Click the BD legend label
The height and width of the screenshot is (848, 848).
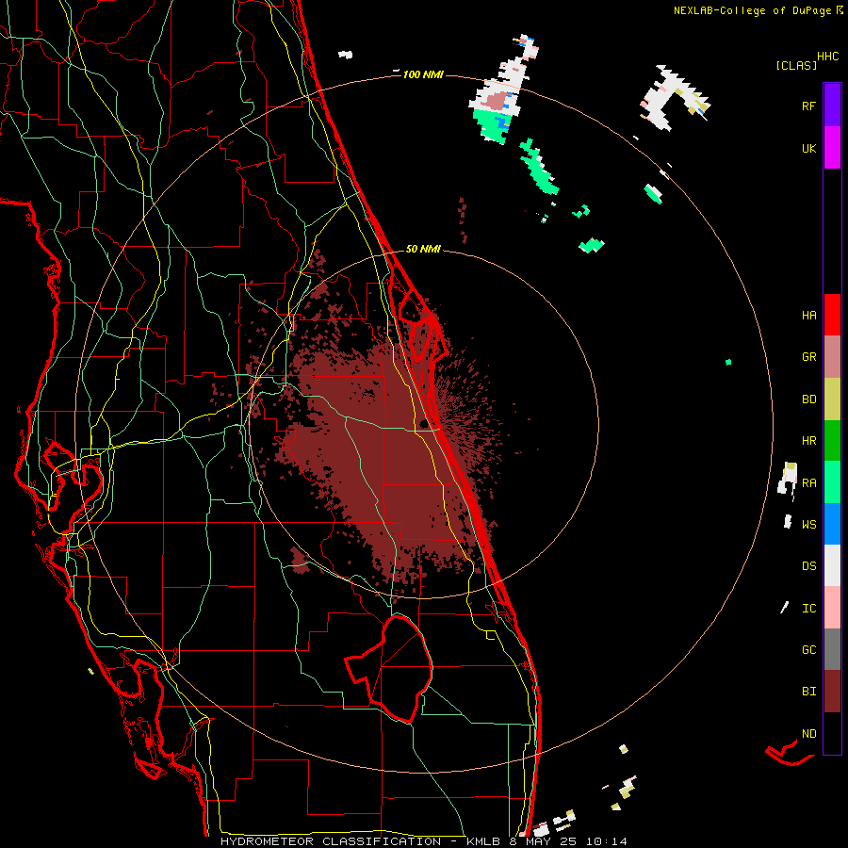pyautogui.click(x=808, y=400)
